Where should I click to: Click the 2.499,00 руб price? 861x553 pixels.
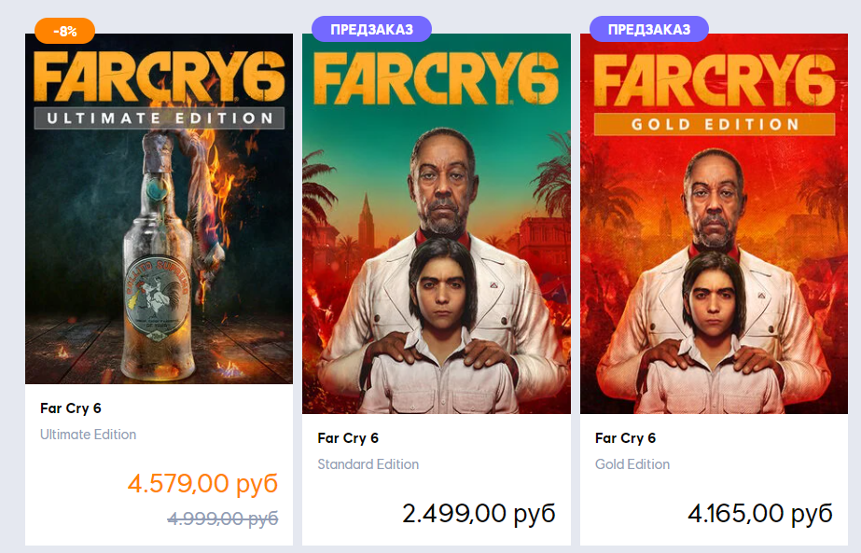pos(479,513)
